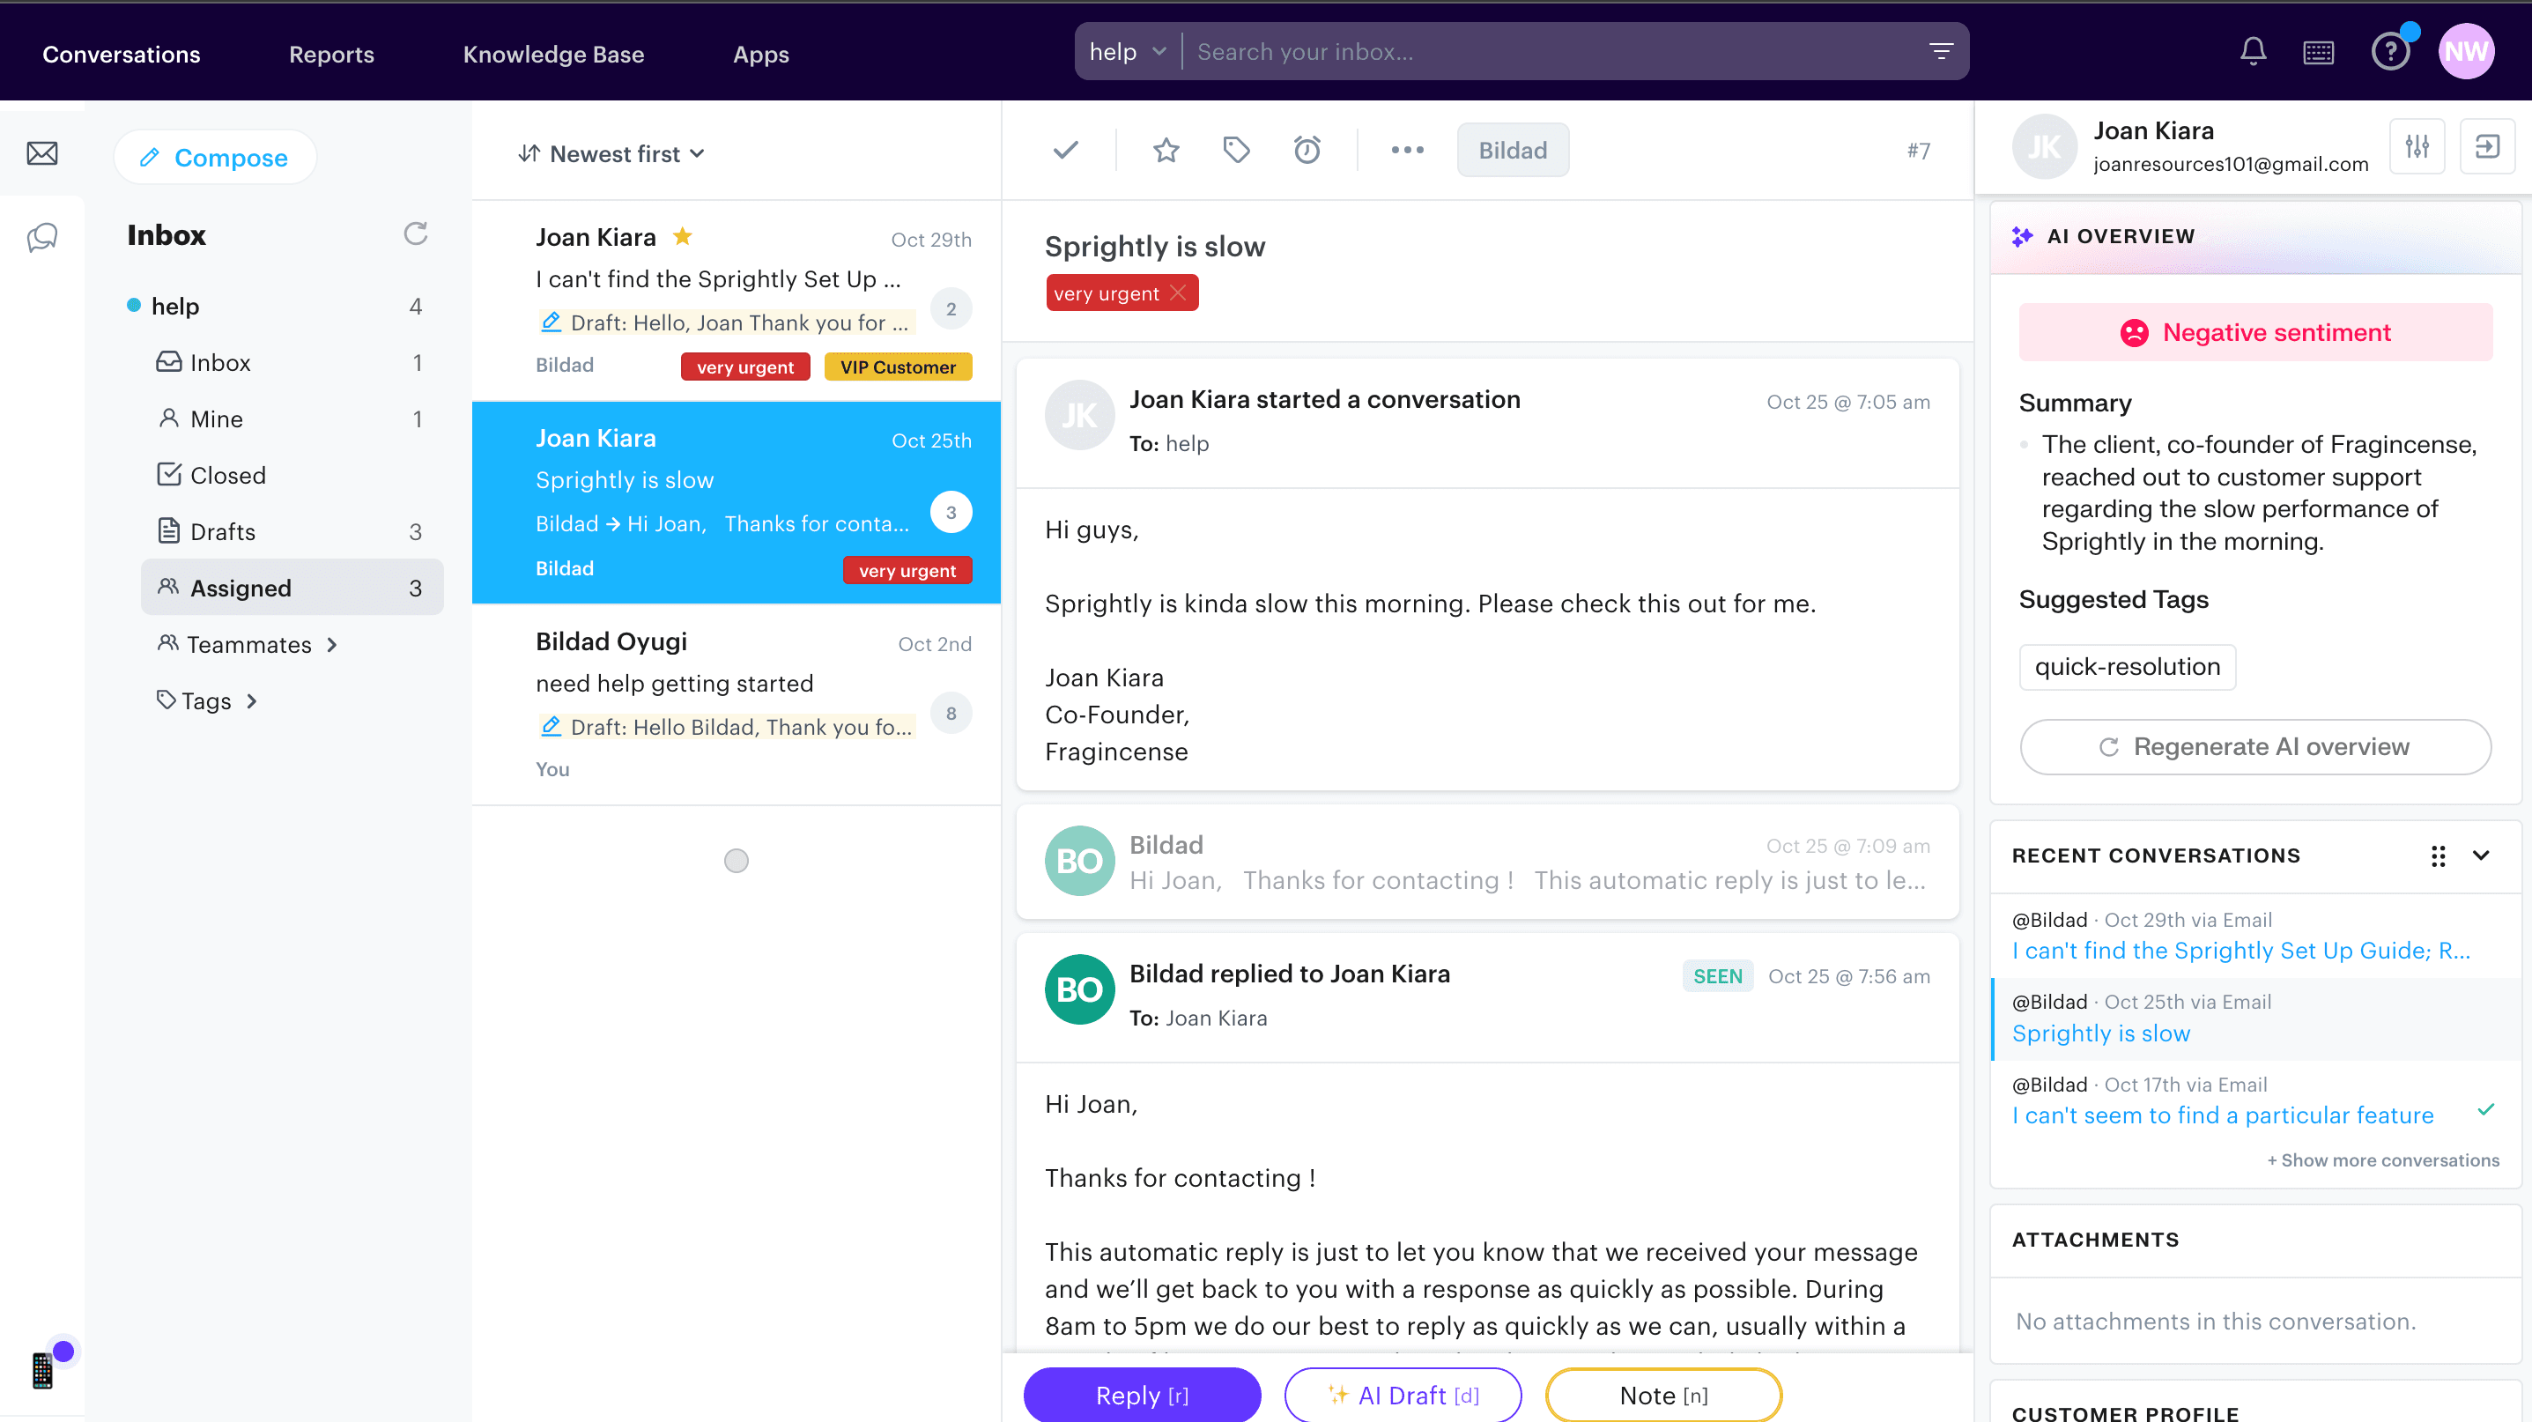
Task: Toggle completion on 'I can't seem to find a particular feature'
Action: click(2486, 1108)
